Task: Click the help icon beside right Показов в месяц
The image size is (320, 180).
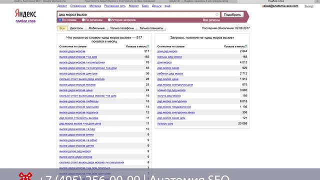Action: click(x=246, y=46)
